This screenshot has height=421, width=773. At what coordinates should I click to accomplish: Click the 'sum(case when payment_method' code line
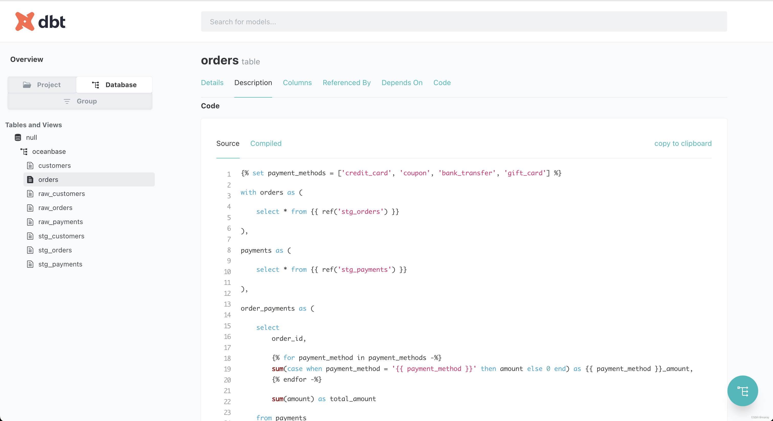tap(482, 369)
